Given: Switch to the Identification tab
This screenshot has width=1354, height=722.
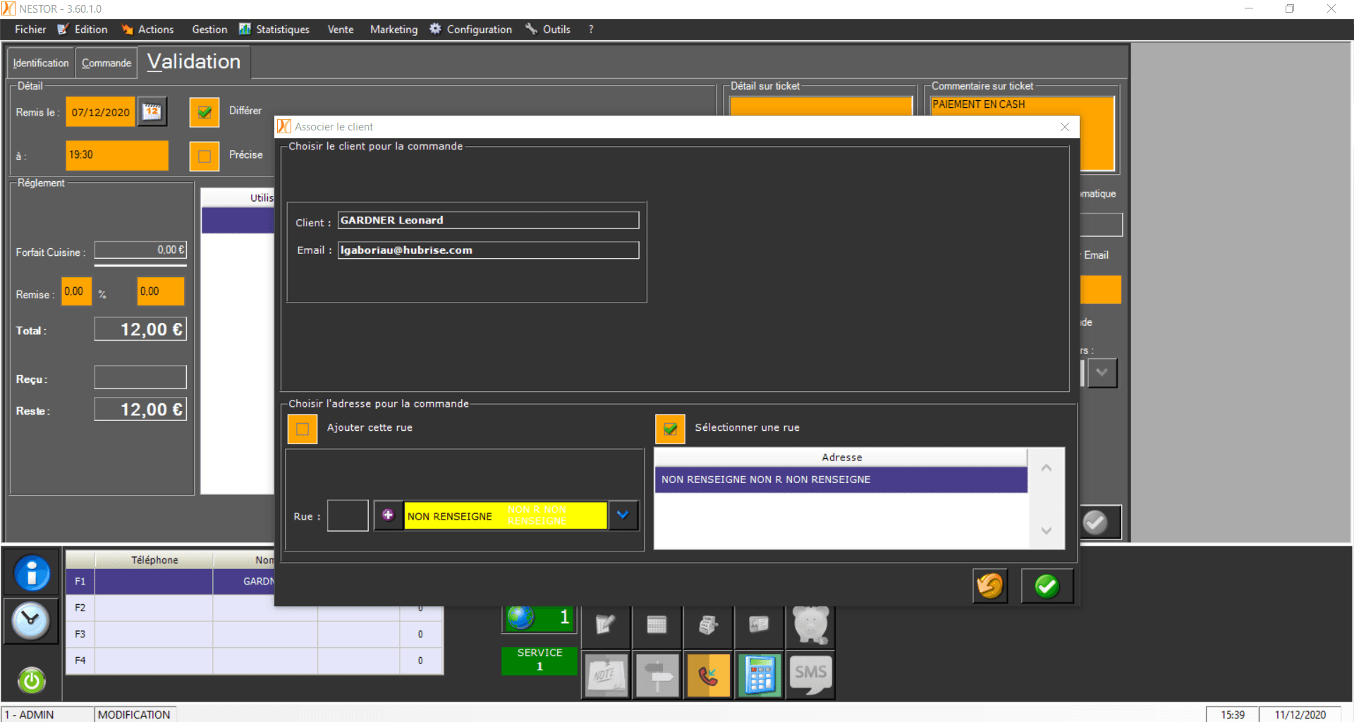Looking at the screenshot, I should [x=39, y=63].
